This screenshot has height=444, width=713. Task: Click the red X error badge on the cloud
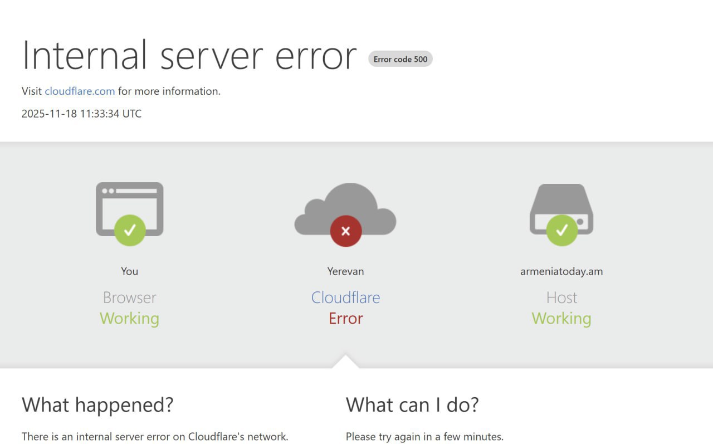tap(345, 231)
